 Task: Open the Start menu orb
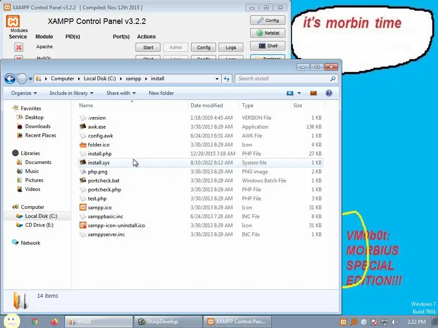point(12,321)
